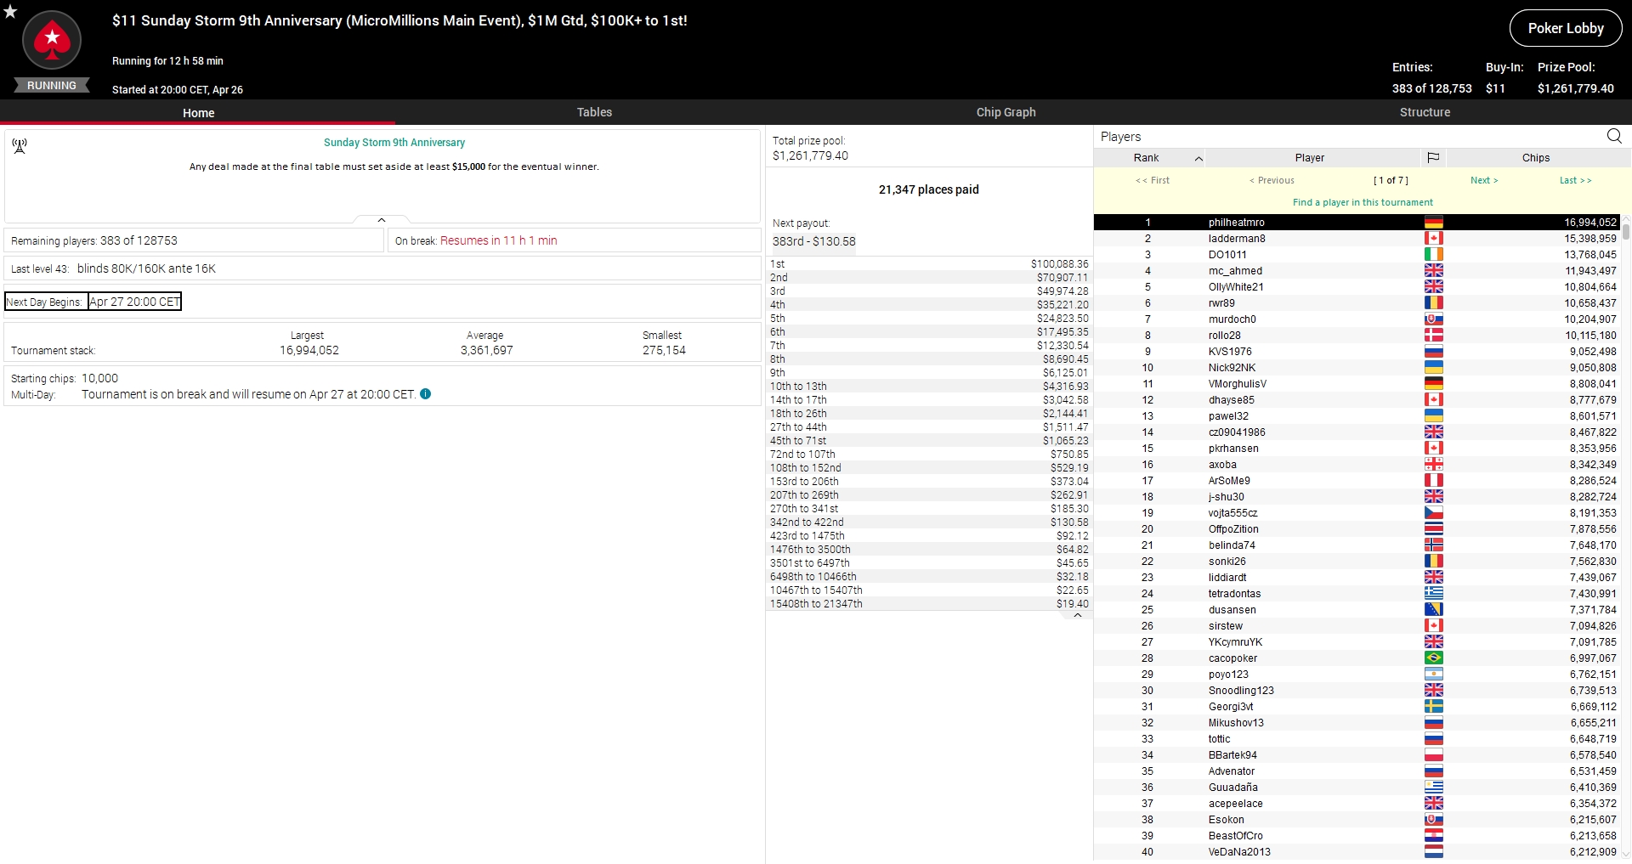Go to the Previous players page
This screenshot has width=1632, height=864.
click(1272, 180)
